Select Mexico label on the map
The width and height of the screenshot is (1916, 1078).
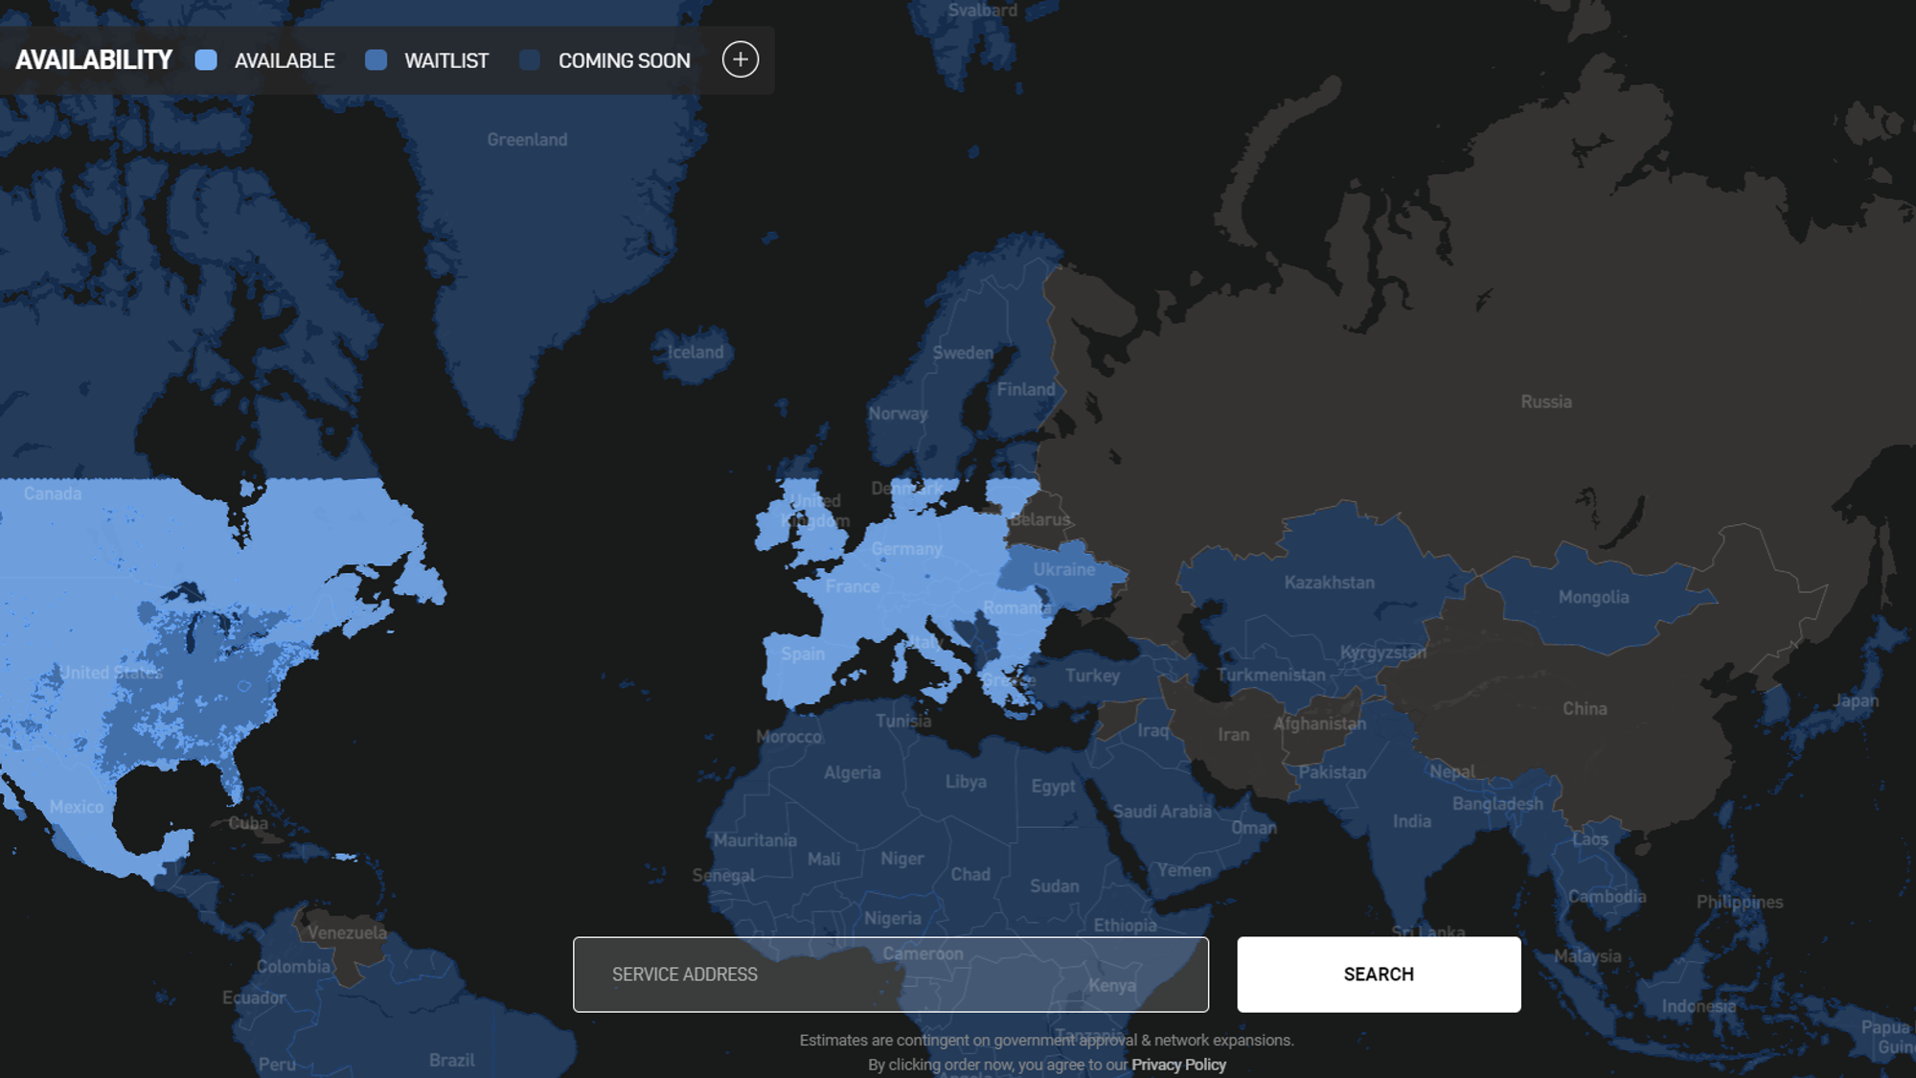(77, 807)
